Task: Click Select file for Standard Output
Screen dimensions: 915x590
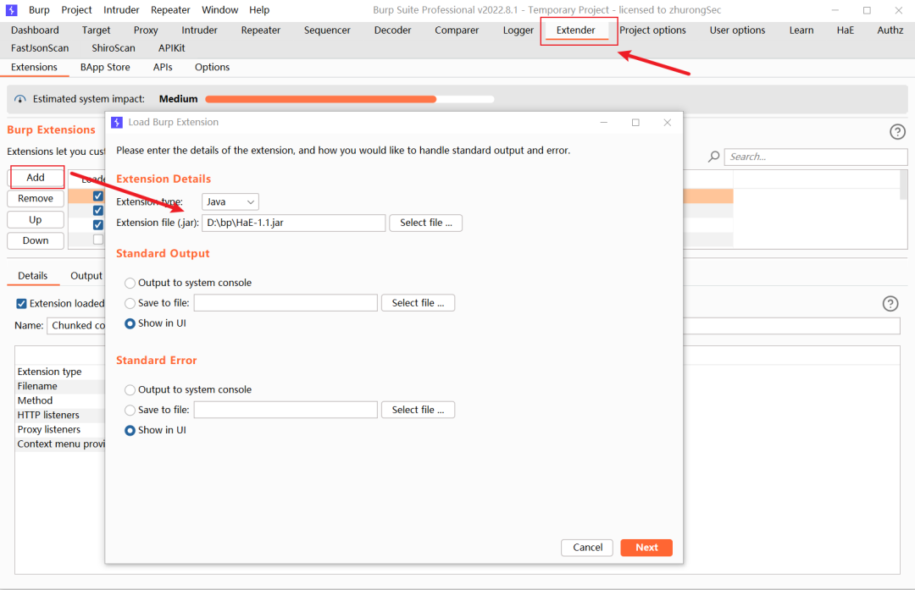Action: [418, 303]
